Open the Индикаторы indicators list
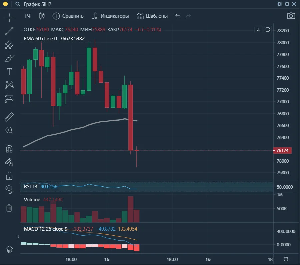Image resolution: width=300 pixels, height=265 pixels. pyautogui.click(x=110, y=16)
